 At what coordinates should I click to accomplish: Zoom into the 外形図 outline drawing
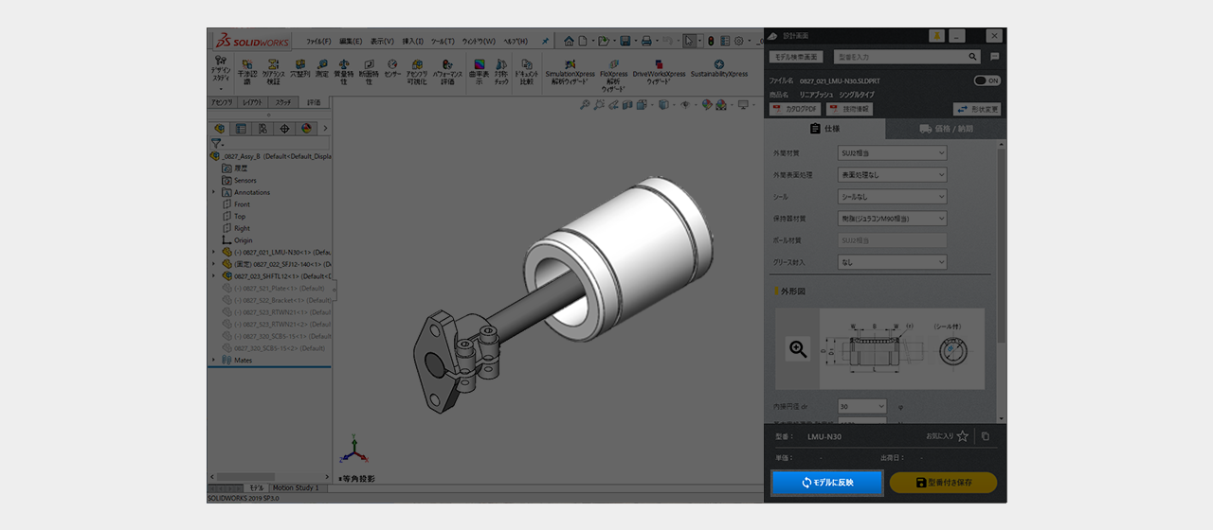[798, 349]
